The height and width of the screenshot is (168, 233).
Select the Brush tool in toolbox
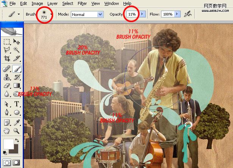(x=17, y=69)
